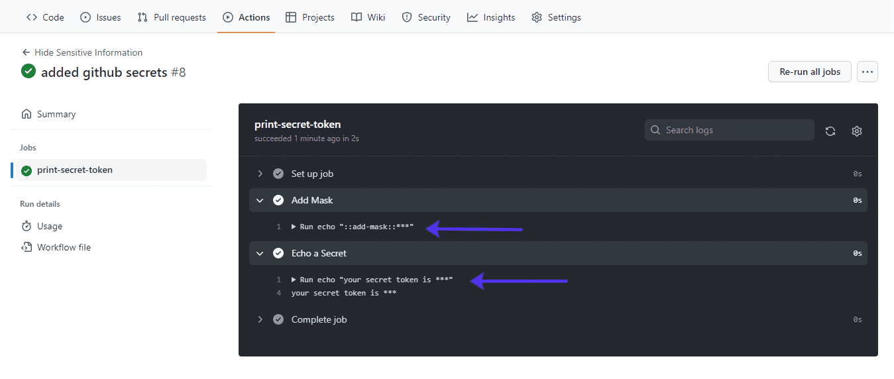Image resolution: width=894 pixels, height=379 pixels.
Task: Switch to the Projects tab
Action: tap(310, 17)
